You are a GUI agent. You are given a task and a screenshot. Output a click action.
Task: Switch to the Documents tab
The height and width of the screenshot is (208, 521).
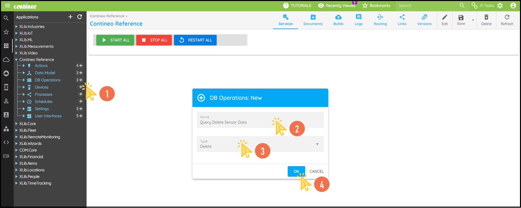[313, 20]
